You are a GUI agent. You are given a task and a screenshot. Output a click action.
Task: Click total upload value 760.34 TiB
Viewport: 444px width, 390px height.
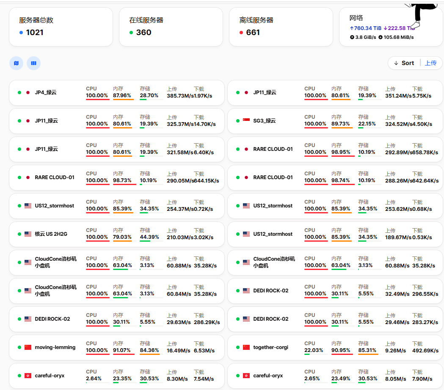[x=366, y=28]
